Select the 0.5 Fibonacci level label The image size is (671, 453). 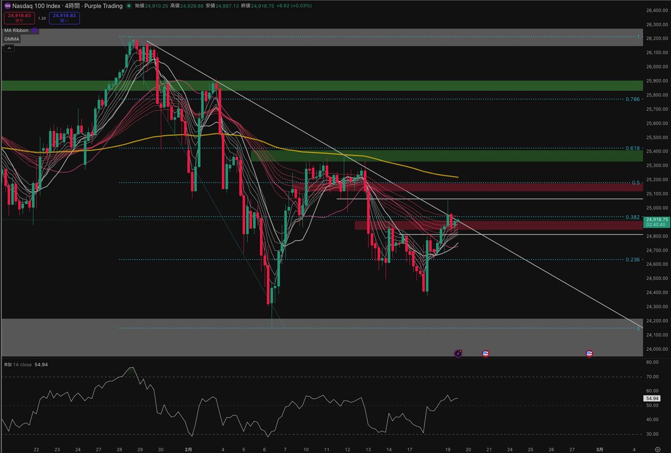(x=635, y=182)
